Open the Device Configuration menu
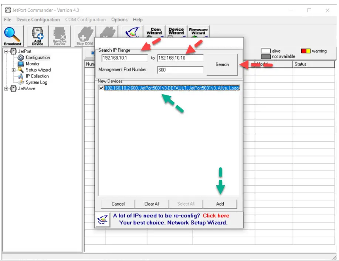This screenshot has height=261, width=339. (38, 20)
